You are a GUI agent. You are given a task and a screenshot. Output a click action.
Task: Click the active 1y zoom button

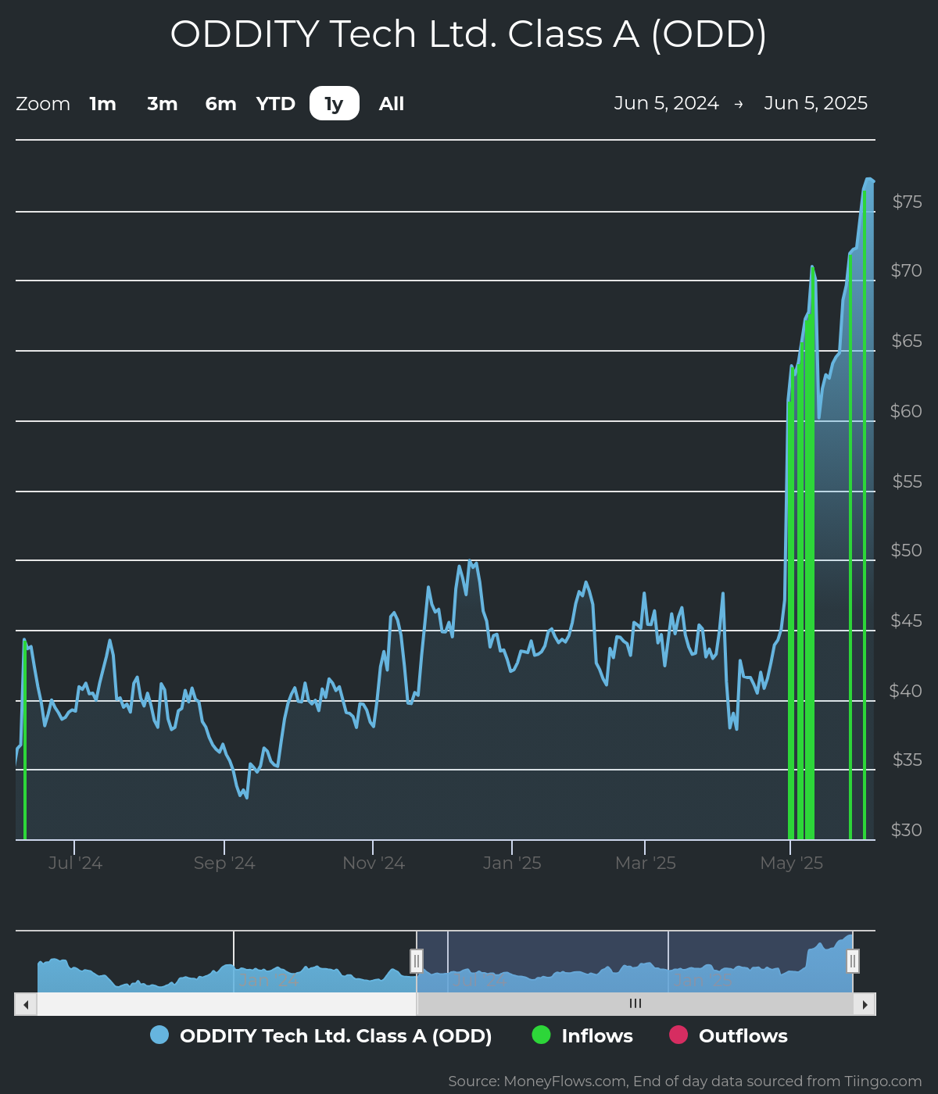pyautogui.click(x=335, y=104)
